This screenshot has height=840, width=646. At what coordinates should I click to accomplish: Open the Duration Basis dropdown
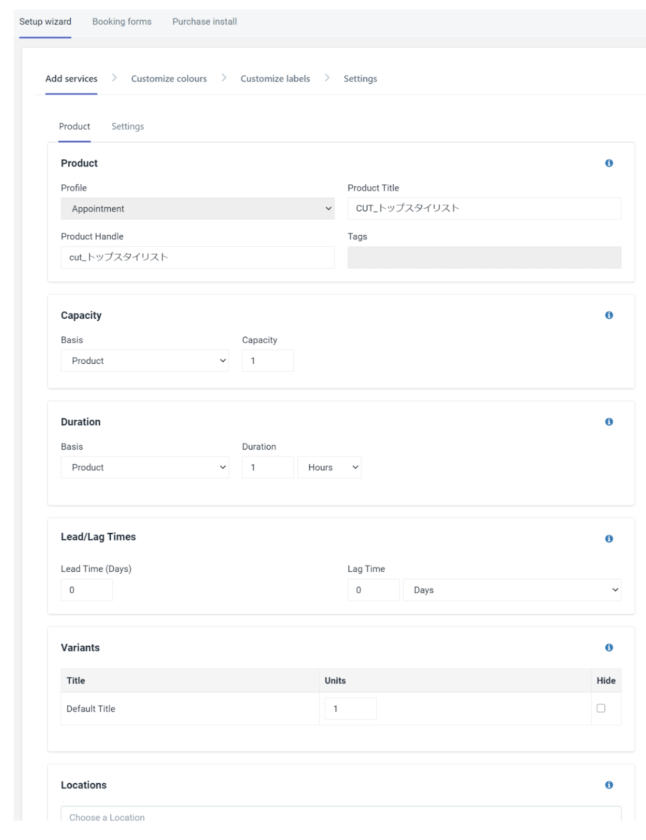pyautogui.click(x=145, y=467)
